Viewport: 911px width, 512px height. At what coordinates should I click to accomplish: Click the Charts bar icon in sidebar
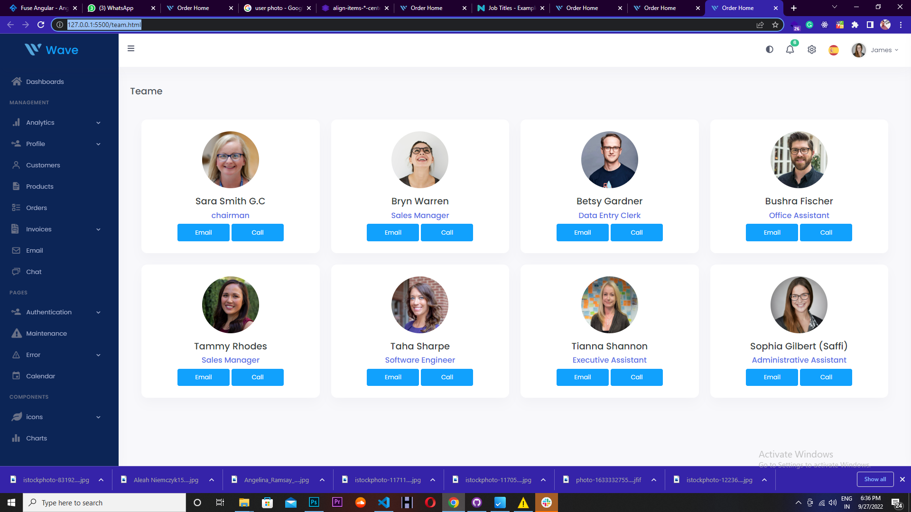[16, 438]
